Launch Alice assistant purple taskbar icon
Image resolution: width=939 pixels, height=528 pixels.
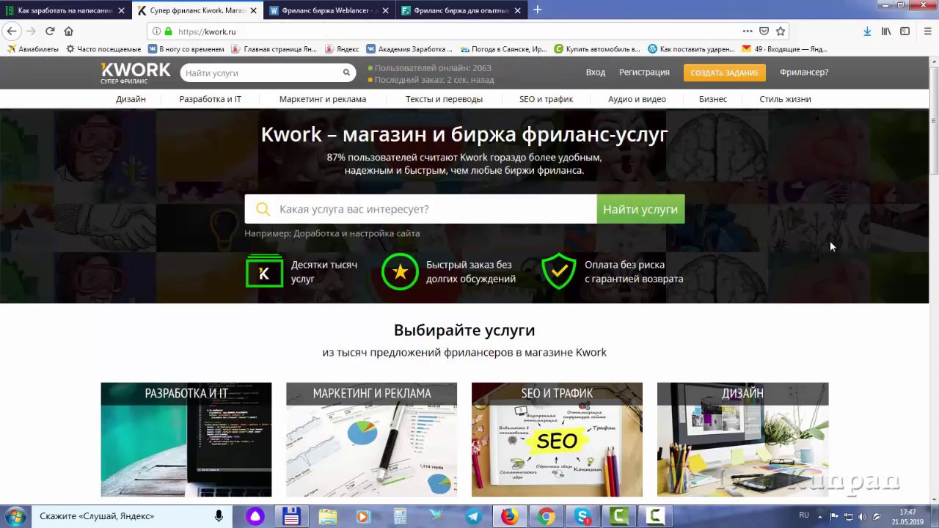[x=255, y=516]
